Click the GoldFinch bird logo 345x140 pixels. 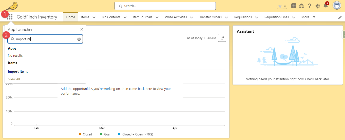pyautogui.click(x=12, y=6)
